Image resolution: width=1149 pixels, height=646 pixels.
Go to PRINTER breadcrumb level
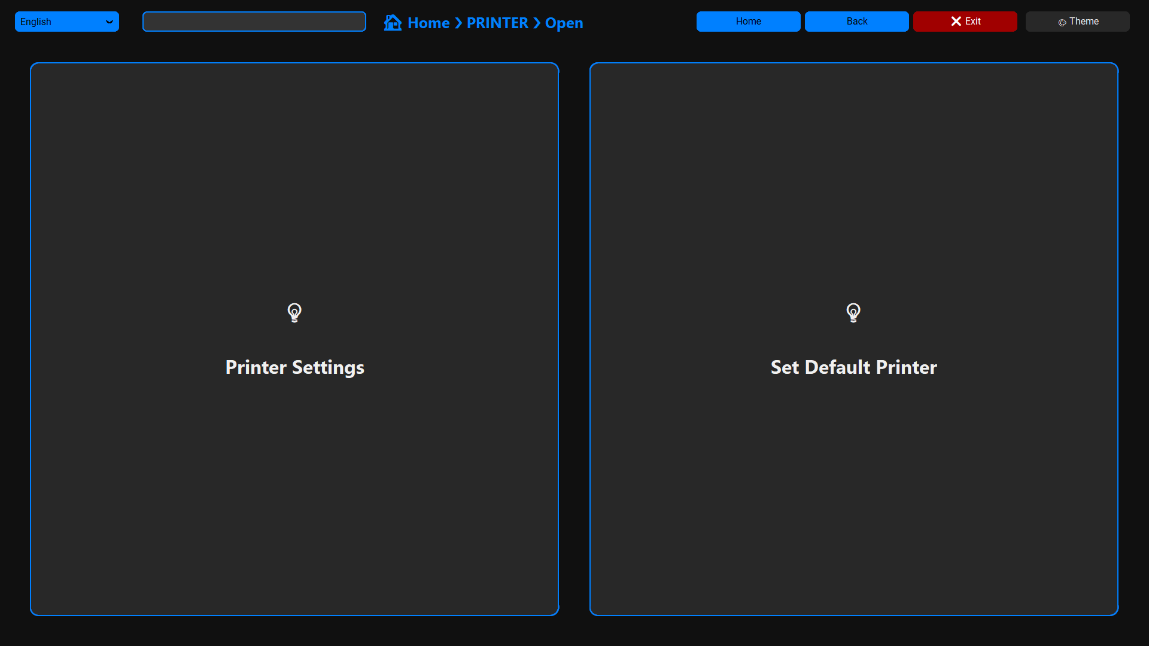(x=497, y=23)
